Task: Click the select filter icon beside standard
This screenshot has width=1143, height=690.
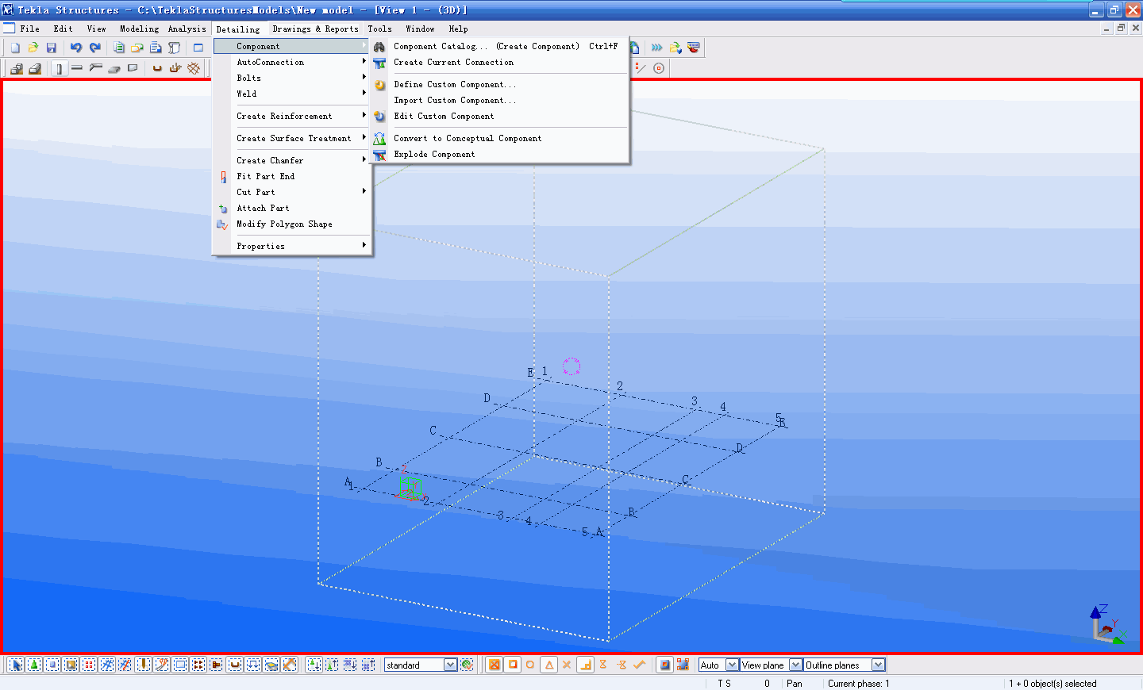Action: [467, 665]
